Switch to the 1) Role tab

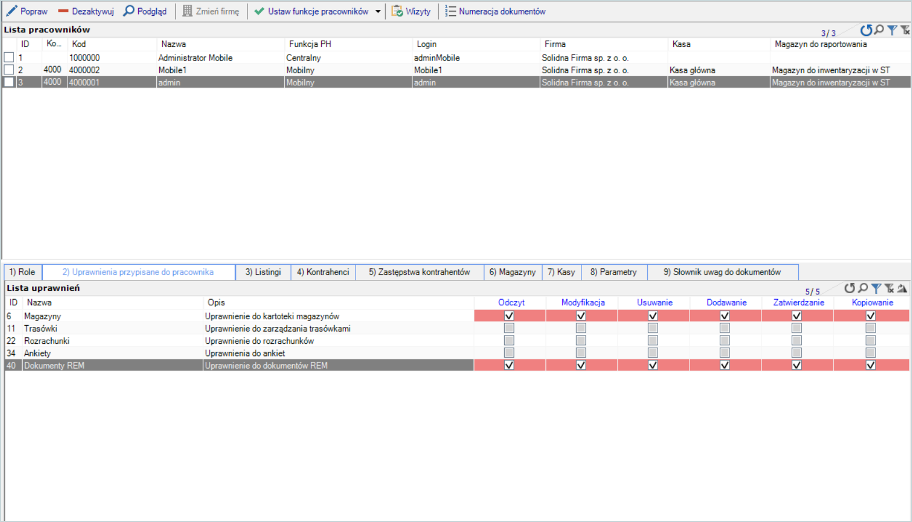23,272
